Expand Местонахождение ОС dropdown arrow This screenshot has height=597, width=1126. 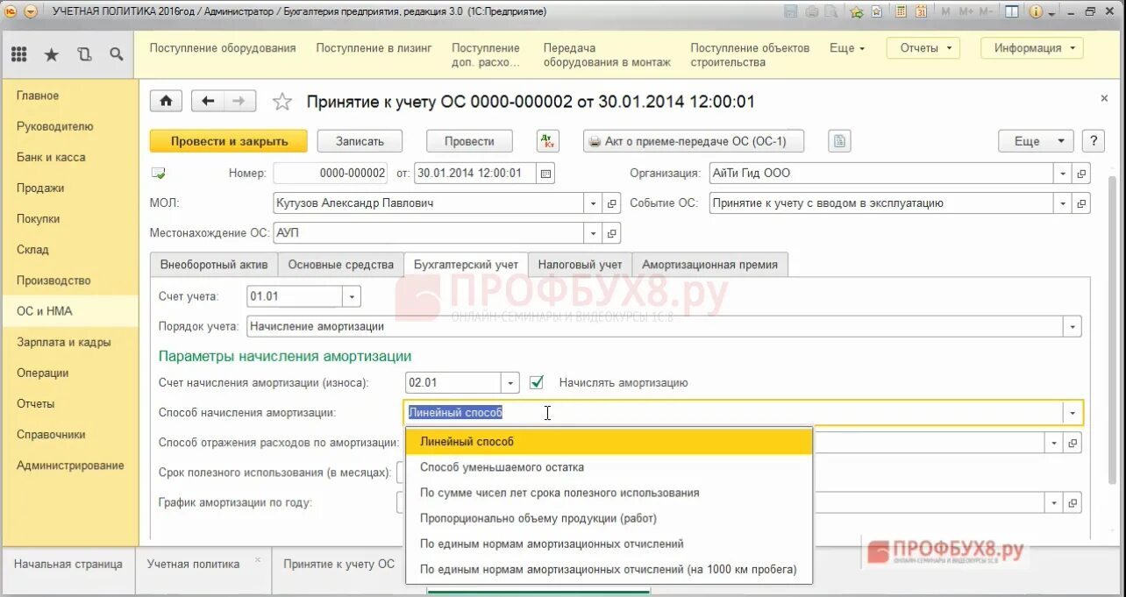[x=594, y=233]
